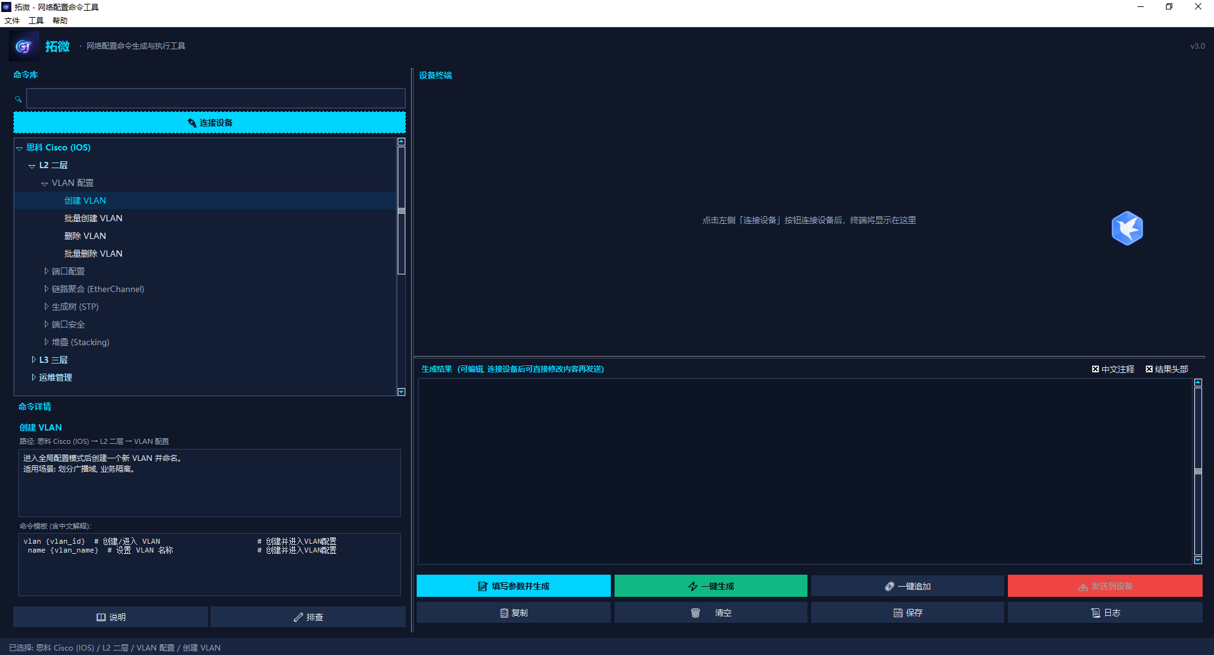Click the search magnifier icon in 命令库
This screenshot has width=1214, height=655.
(x=18, y=99)
